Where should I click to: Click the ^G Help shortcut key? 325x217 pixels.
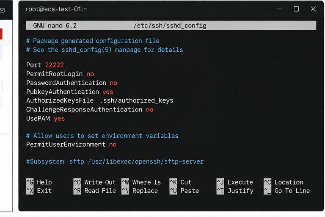point(39,182)
